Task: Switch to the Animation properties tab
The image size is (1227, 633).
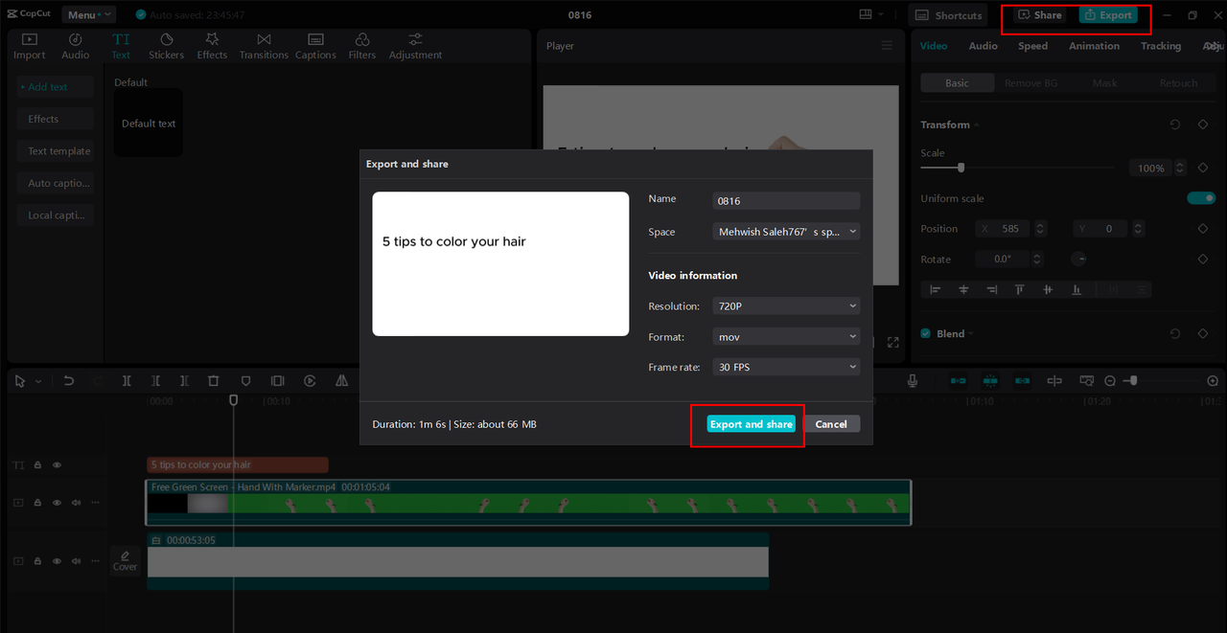Action: [1094, 46]
